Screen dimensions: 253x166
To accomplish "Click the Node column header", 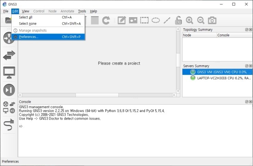I will (199, 35).
